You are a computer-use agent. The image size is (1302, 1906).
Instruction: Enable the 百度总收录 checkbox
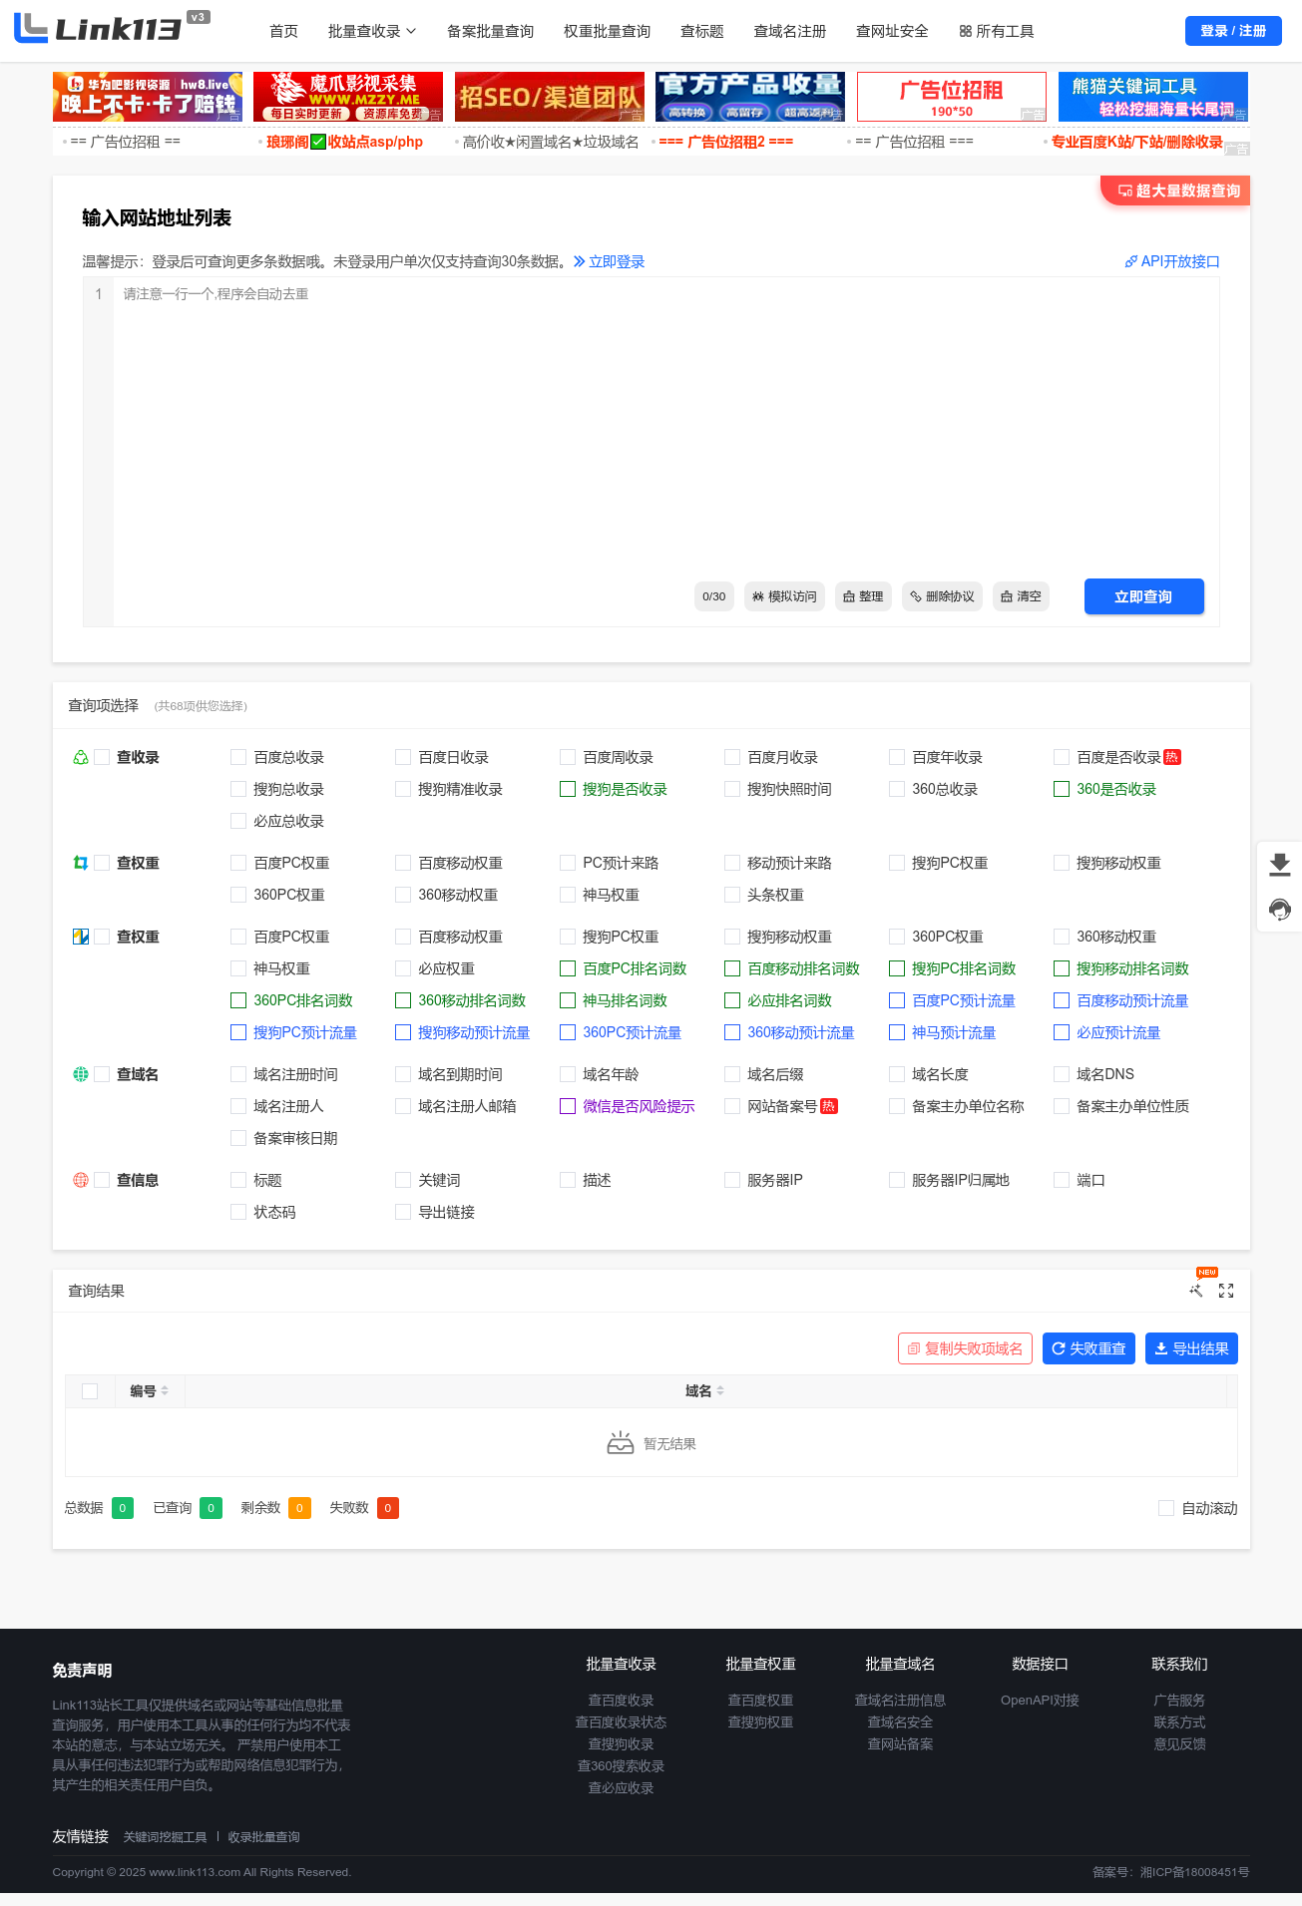click(238, 758)
